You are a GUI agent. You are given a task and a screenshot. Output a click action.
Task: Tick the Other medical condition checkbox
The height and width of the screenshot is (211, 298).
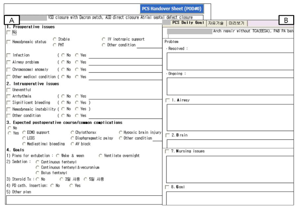point(9,77)
